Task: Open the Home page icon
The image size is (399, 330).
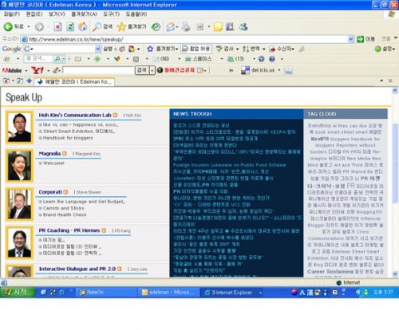Action: 83,26
